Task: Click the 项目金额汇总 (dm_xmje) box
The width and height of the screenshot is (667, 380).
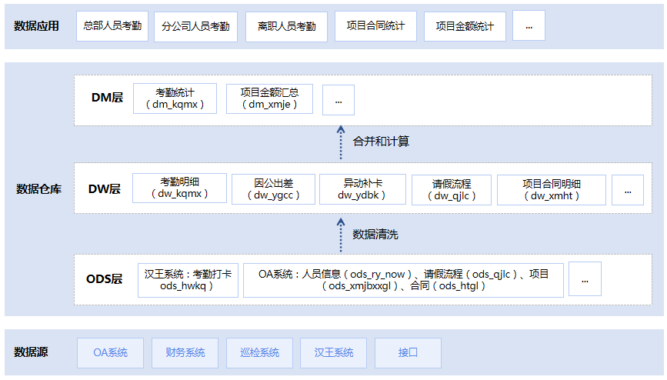Action: [x=269, y=98]
